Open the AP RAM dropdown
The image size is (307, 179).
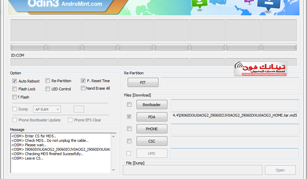[47, 109]
